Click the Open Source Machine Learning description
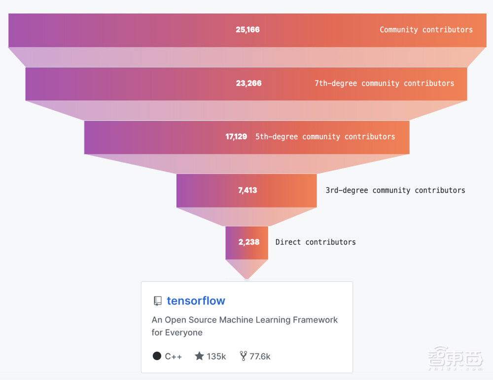Image resolution: width=493 pixels, height=380 pixels. tap(245, 326)
